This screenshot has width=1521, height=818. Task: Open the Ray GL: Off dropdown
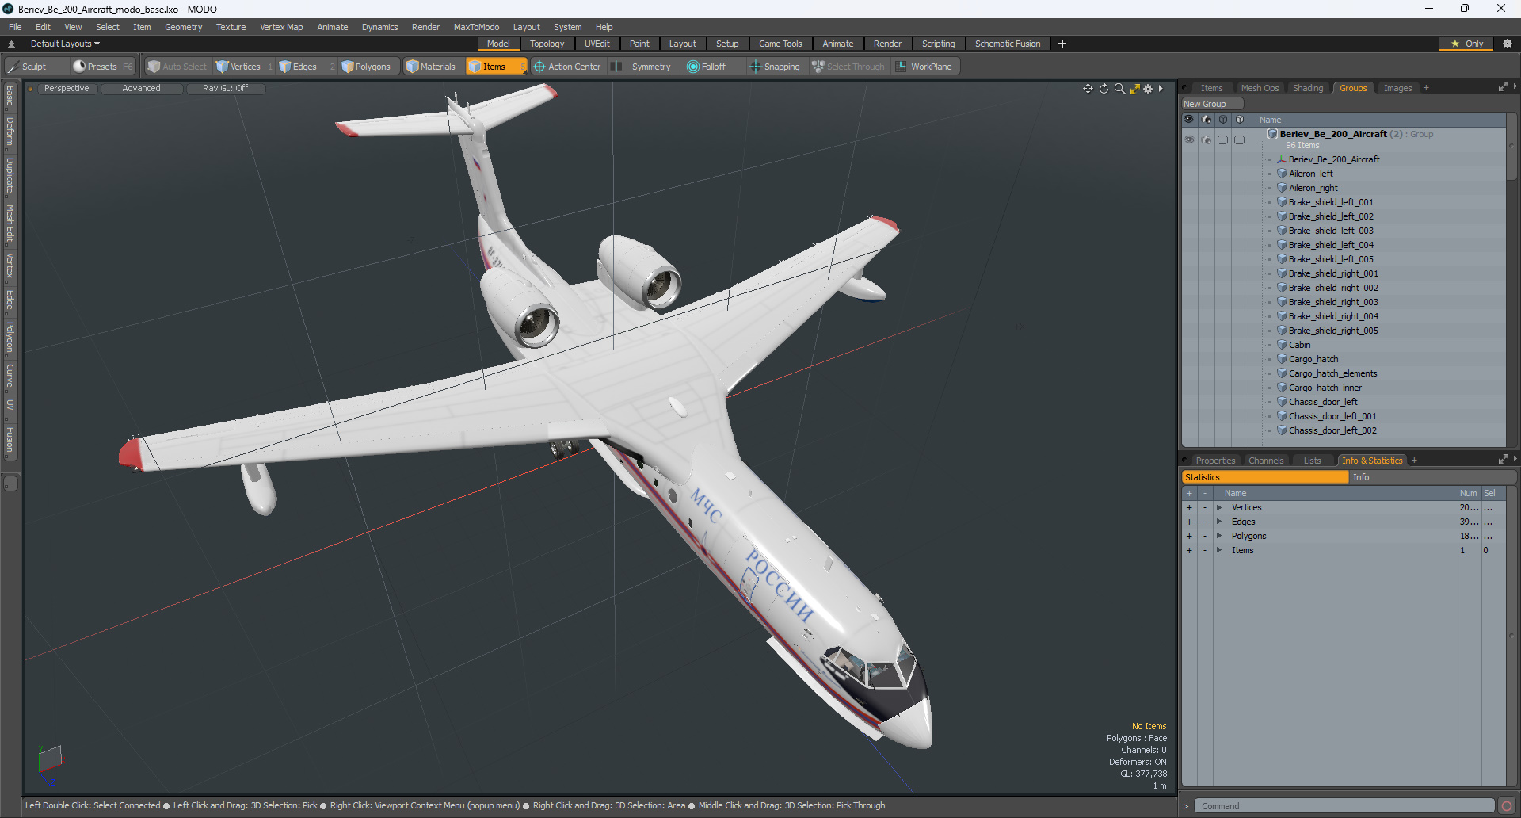tap(225, 89)
